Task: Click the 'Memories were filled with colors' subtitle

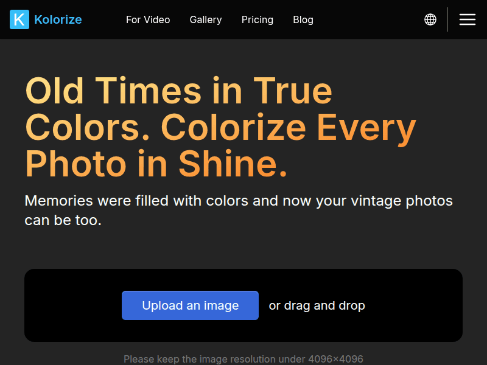Action: coord(239,210)
